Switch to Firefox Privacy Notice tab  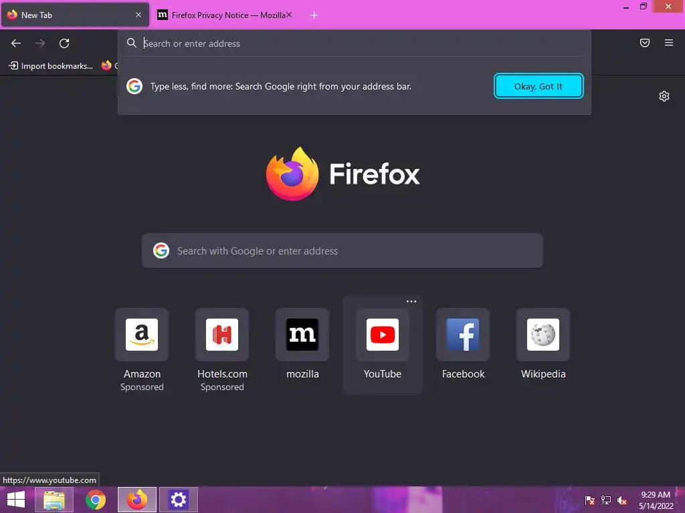pos(223,15)
